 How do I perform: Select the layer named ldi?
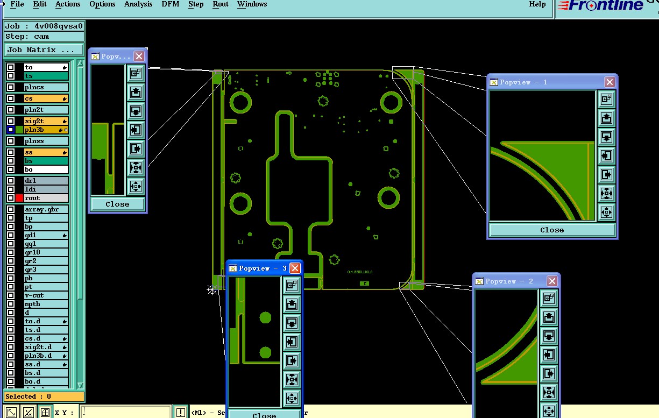[46, 189]
